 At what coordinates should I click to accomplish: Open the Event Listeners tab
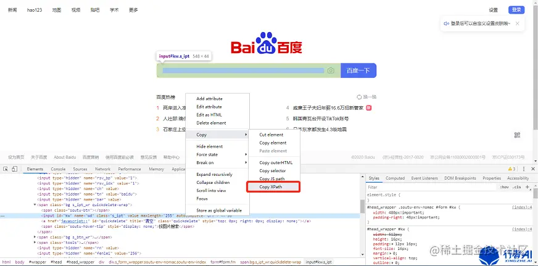(424, 178)
